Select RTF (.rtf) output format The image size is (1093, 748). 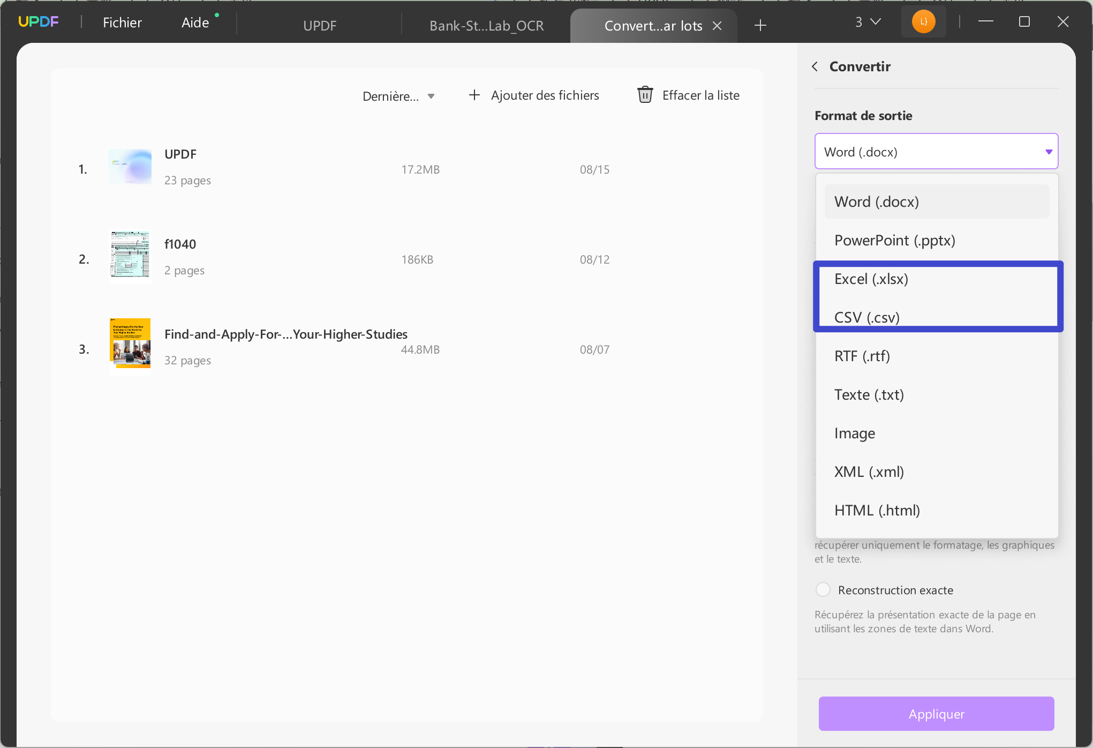[937, 356]
